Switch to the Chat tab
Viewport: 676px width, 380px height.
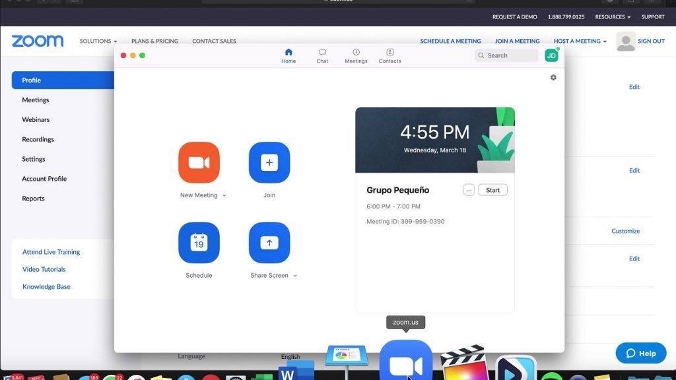tap(322, 56)
